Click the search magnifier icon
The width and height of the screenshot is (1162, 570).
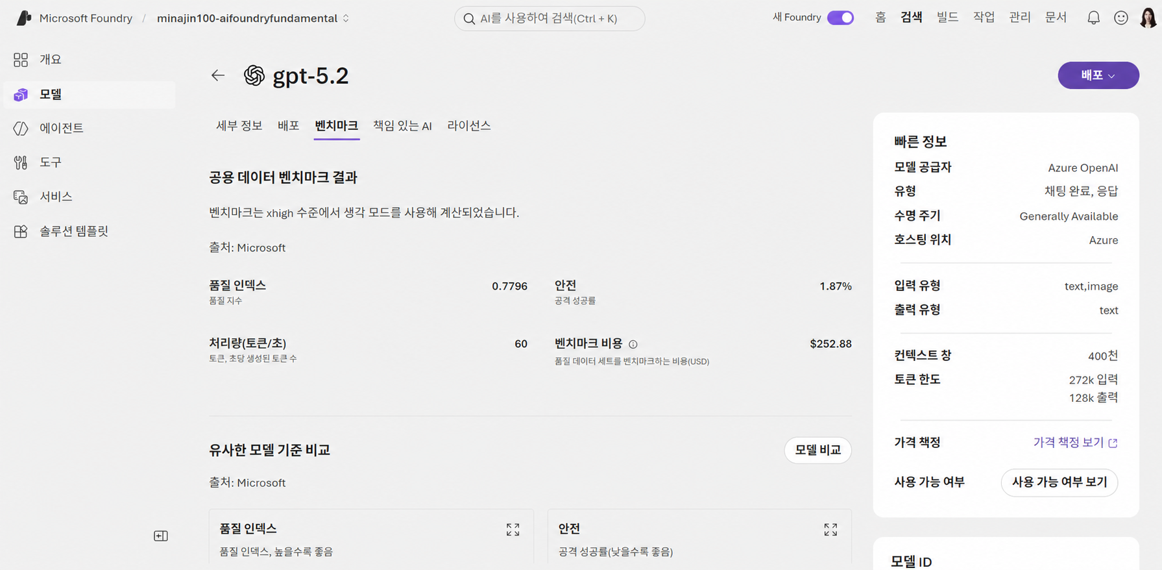[469, 19]
